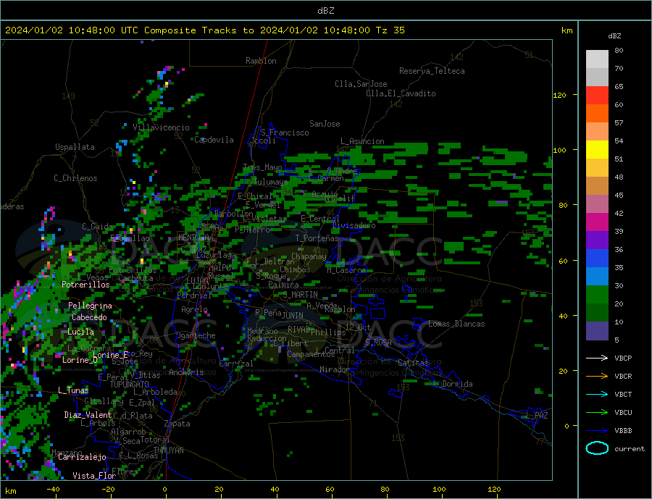This screenshot has width=652, height=499.
Task: Click the Catitas label on map
Action: click(x=413, y=363)
